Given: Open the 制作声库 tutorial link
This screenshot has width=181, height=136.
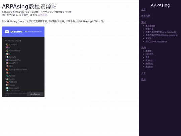Looking at the screenshot, I should tap(149, 29).
